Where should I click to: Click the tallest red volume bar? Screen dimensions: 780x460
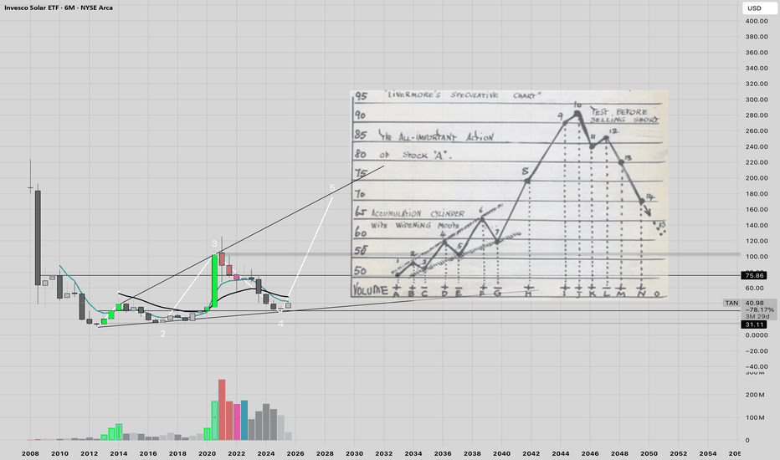(222, 410)
